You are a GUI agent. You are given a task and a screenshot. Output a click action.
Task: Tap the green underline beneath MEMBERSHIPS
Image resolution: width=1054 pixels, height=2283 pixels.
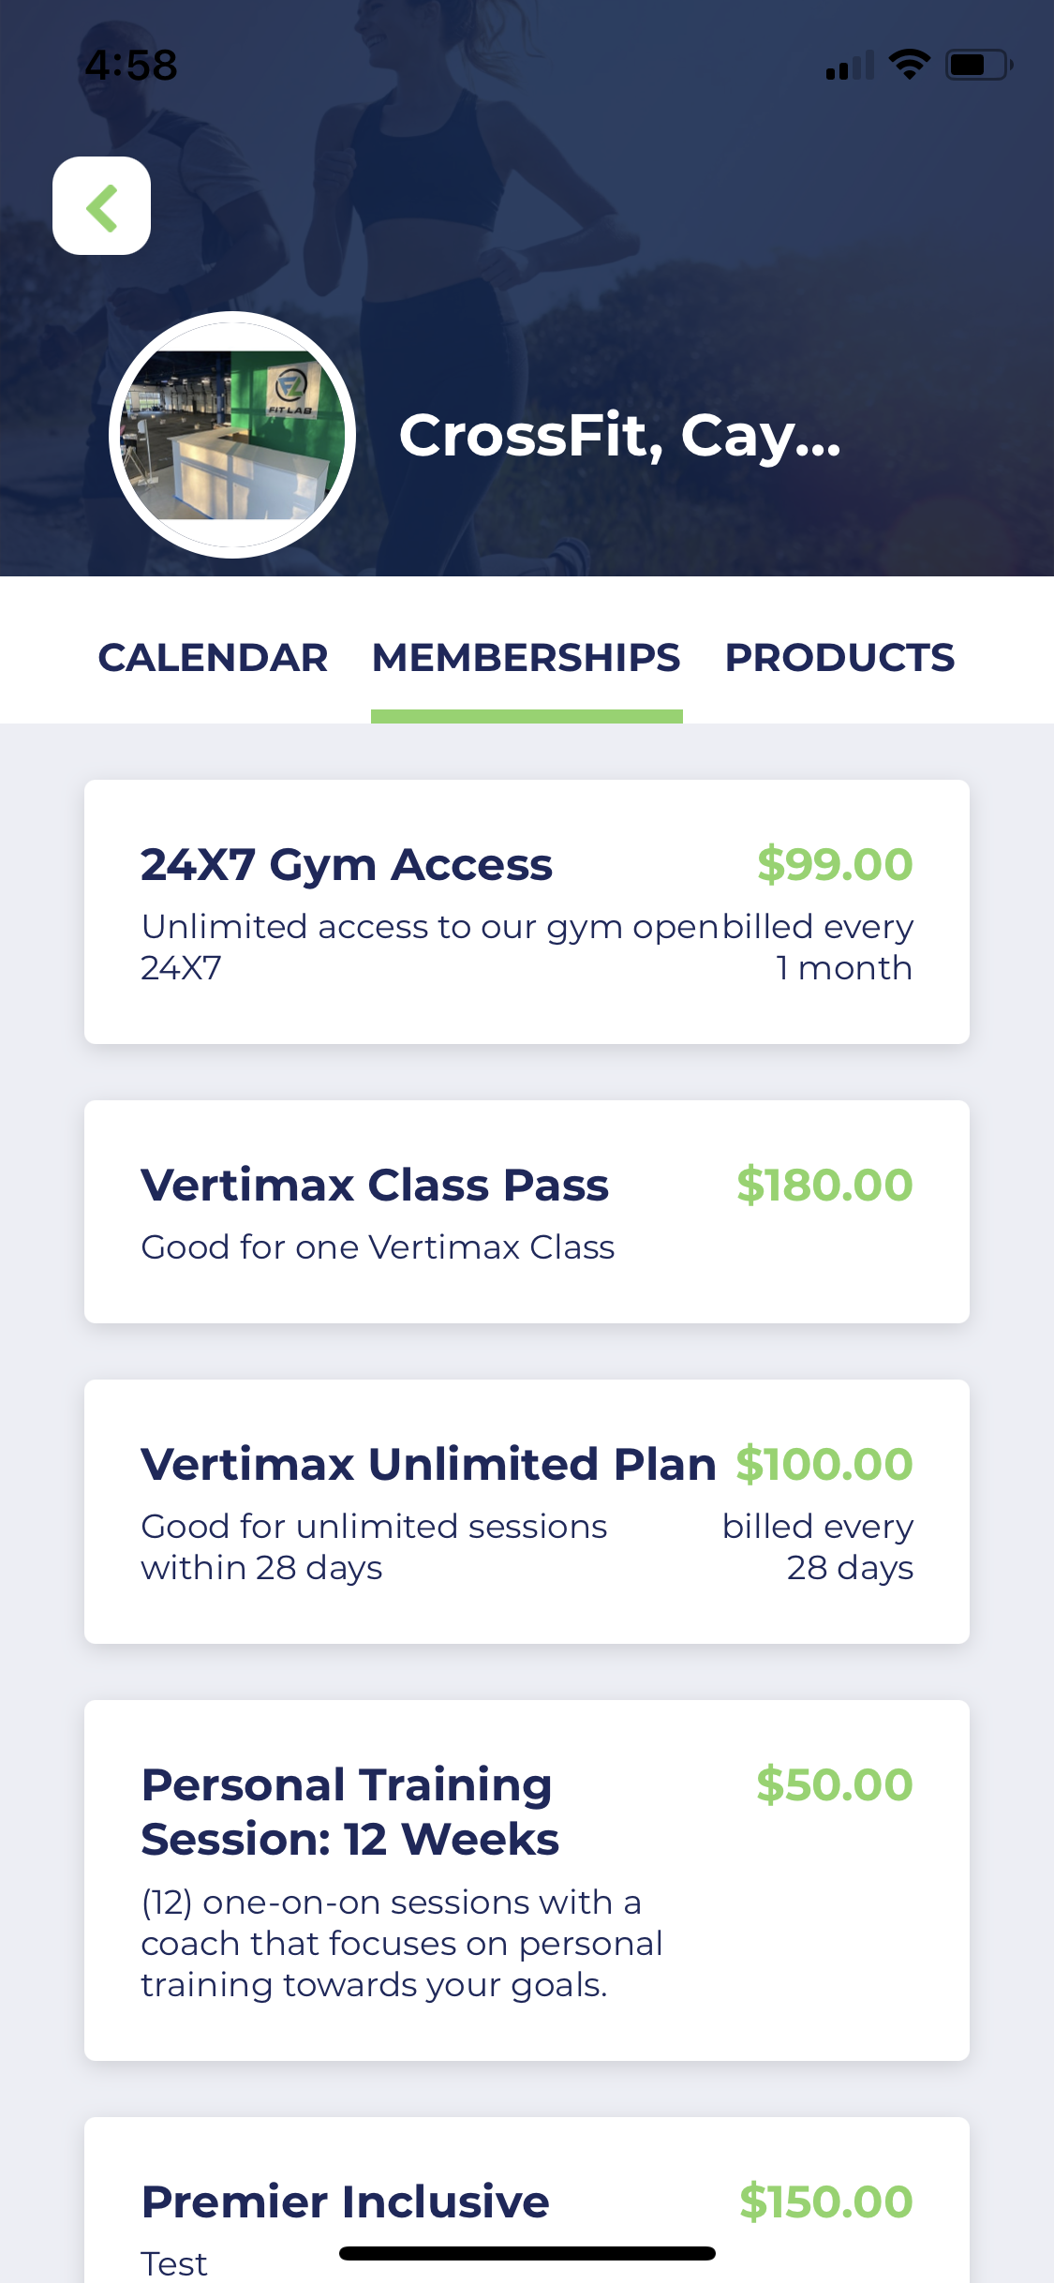[x=527, y=715]
